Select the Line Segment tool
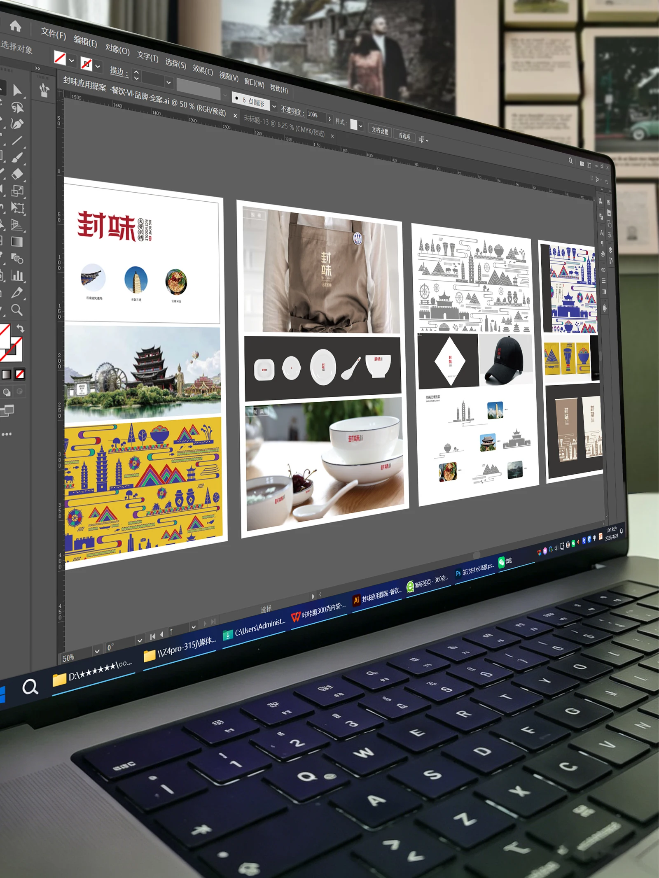 (17, 141)
